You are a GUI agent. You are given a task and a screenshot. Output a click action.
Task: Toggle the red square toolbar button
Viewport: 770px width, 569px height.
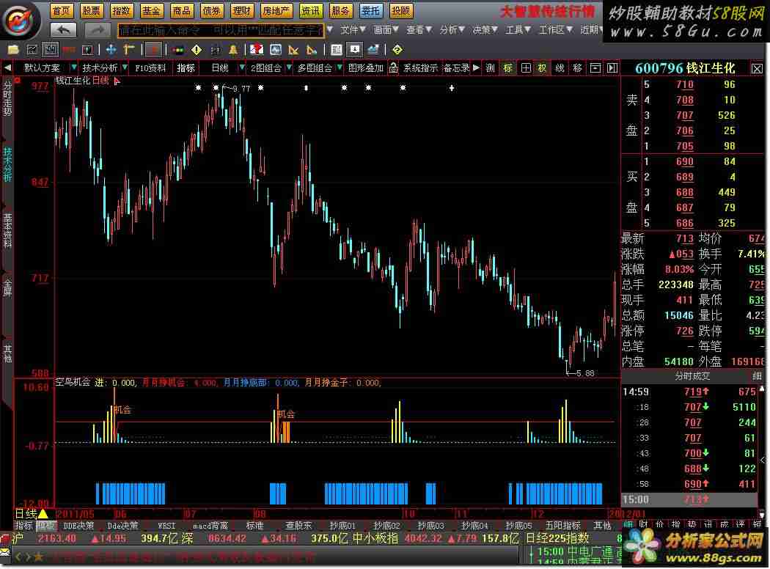click(x=154, y=50)
